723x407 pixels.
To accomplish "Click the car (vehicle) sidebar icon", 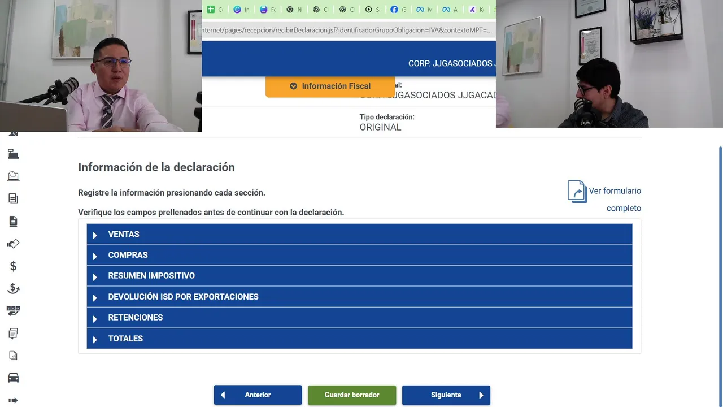I will pos(13,378).
